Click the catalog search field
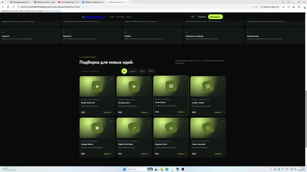This screenshot has width=307, height=172. click(x=100, y=71)
